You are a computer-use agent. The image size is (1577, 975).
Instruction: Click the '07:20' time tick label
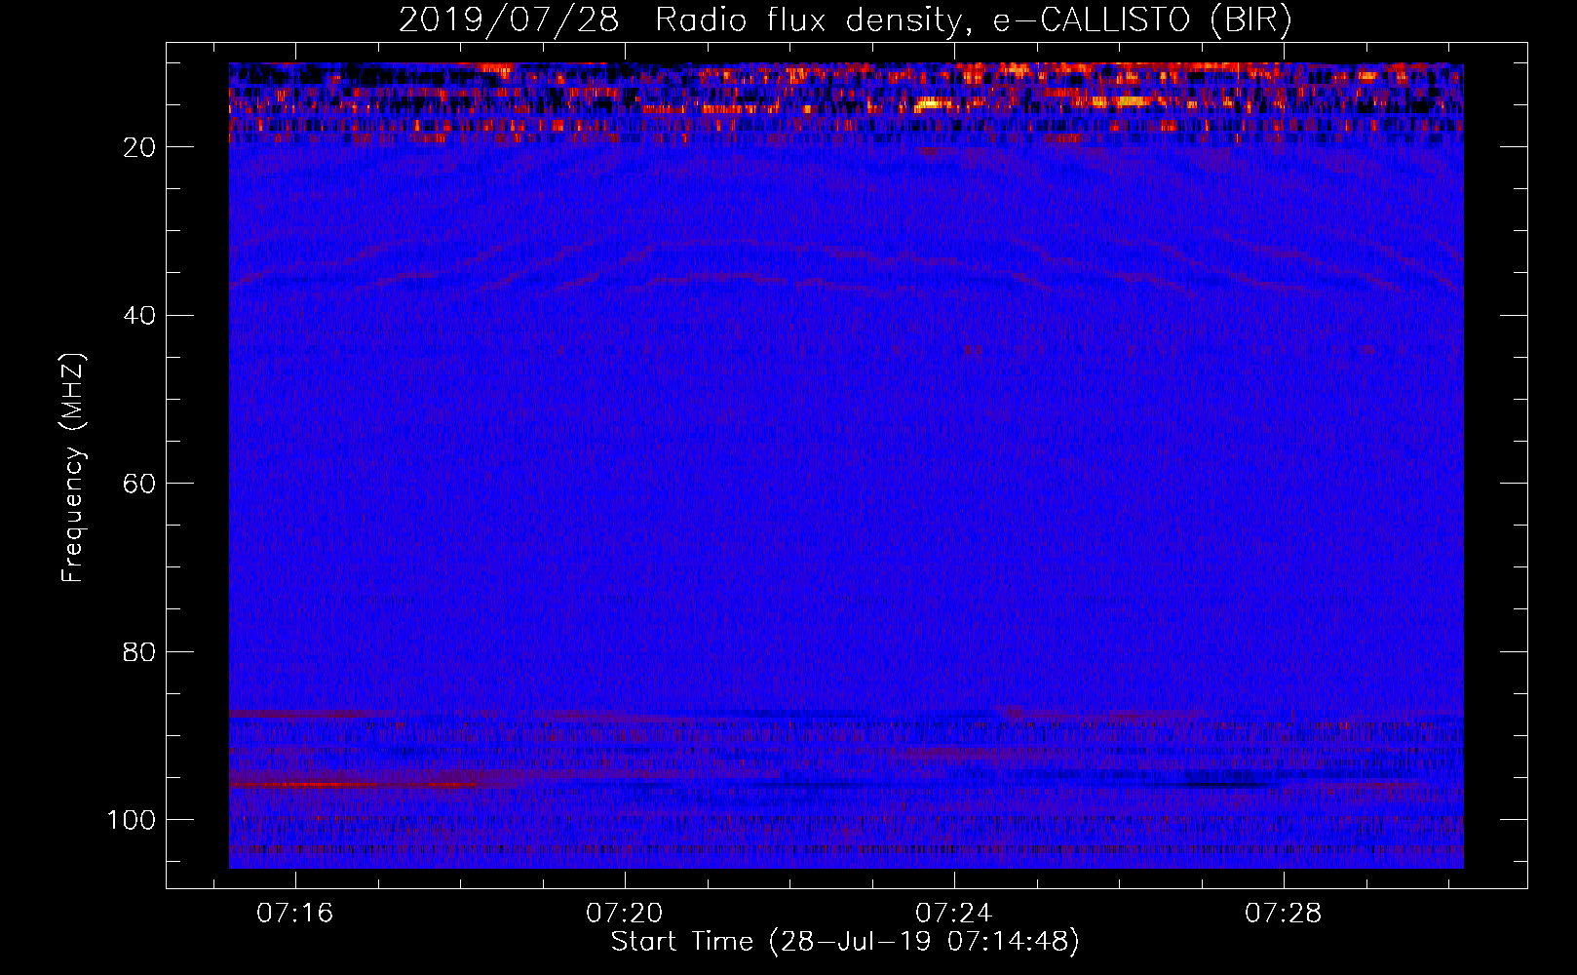pyautogui.click(x=625, y=914)
